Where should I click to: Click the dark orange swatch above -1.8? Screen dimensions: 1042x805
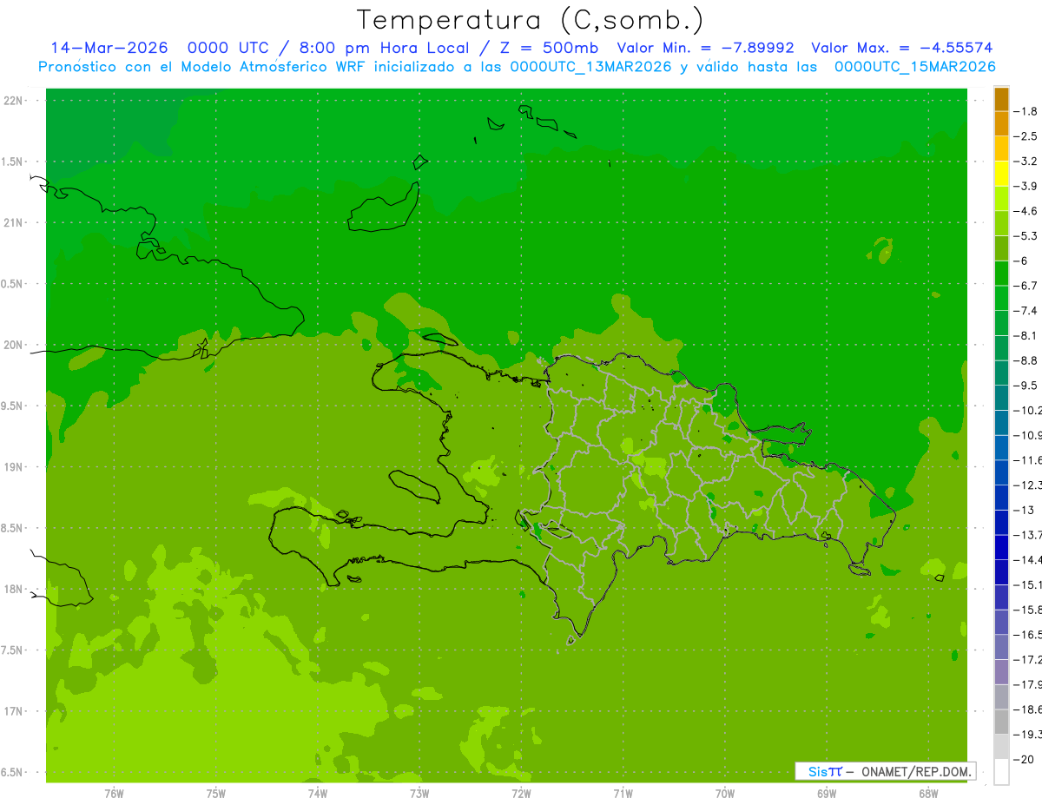tap(1001, 99)
